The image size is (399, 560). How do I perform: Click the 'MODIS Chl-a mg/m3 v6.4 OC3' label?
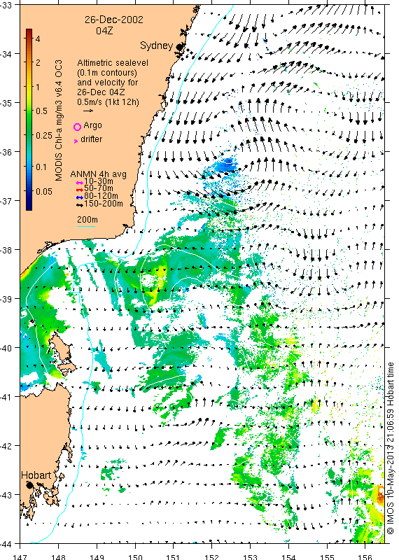pos(59,120)
